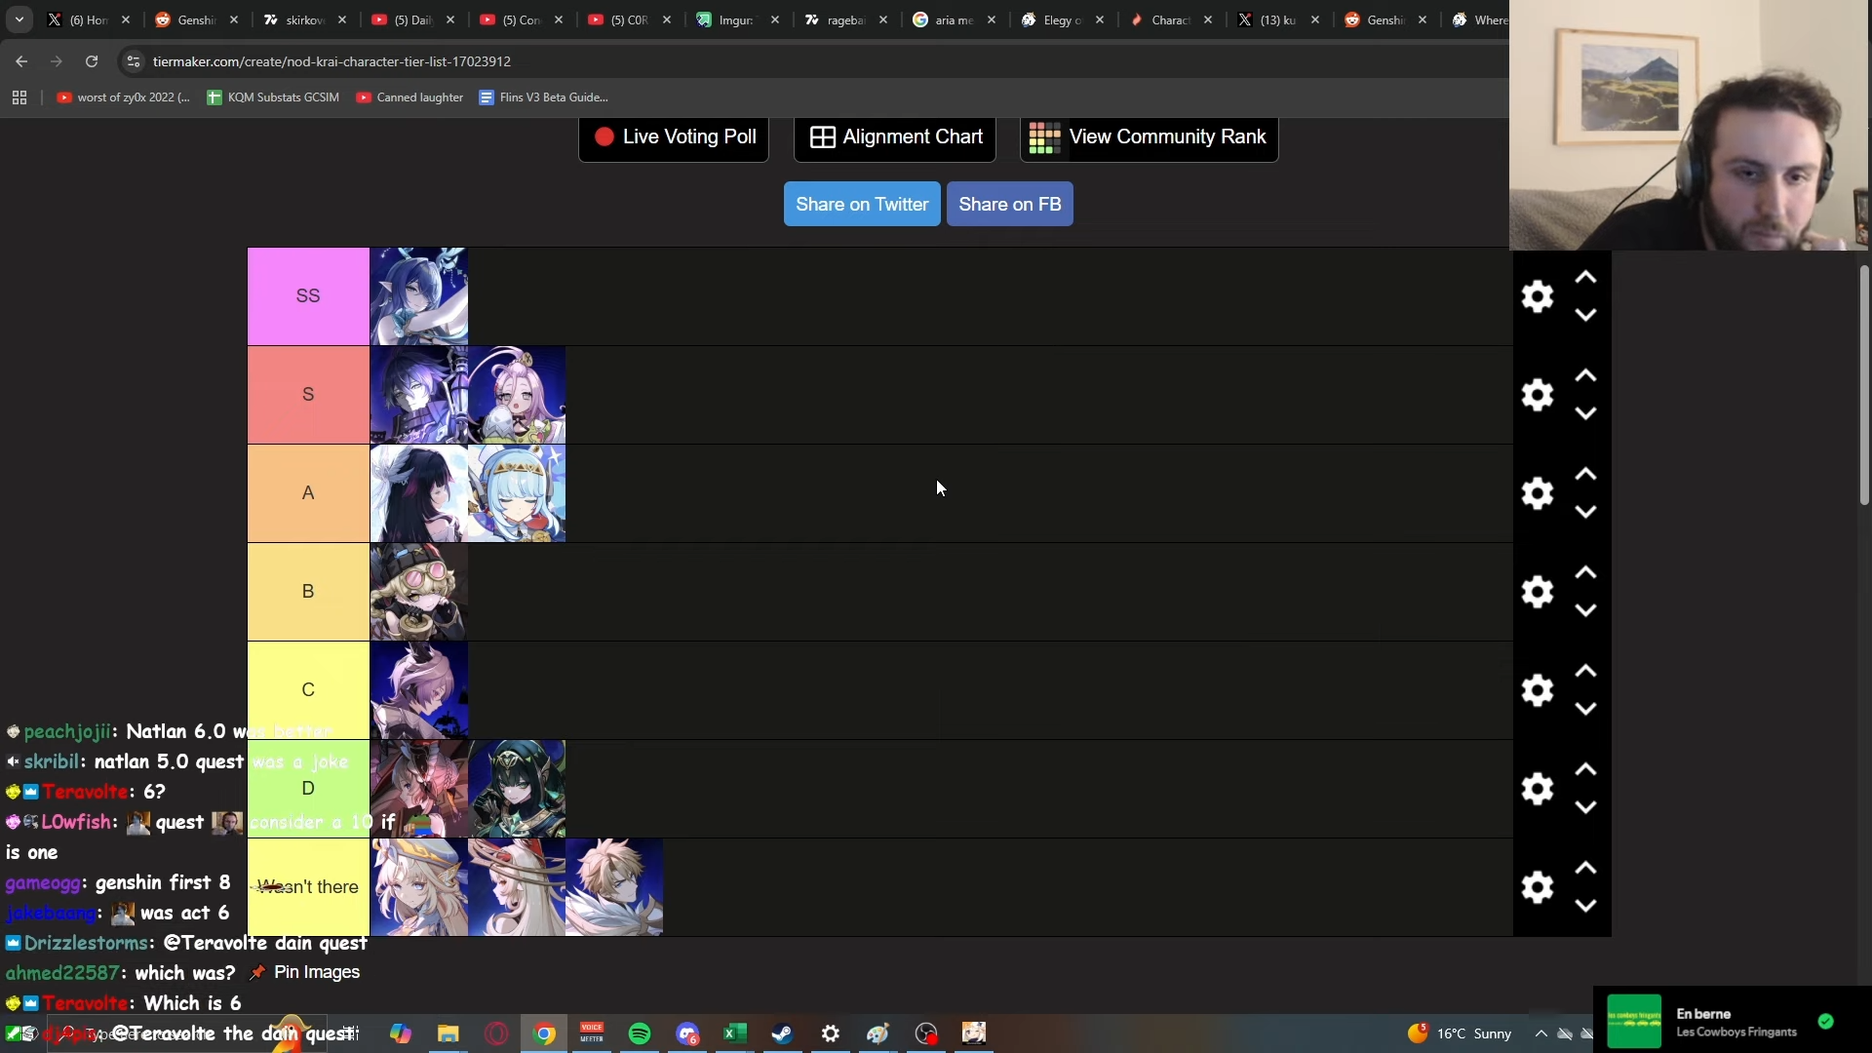The image size is (1872, 1053).
Task: Open Spotify from the taskbar
Action: tap(640, 1033)
